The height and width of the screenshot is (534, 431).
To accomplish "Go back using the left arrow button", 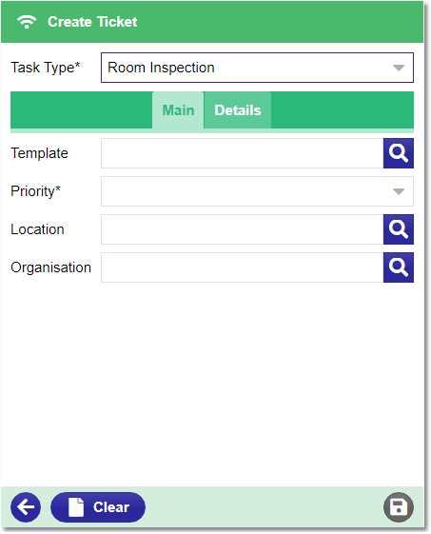I will point(26,507).
